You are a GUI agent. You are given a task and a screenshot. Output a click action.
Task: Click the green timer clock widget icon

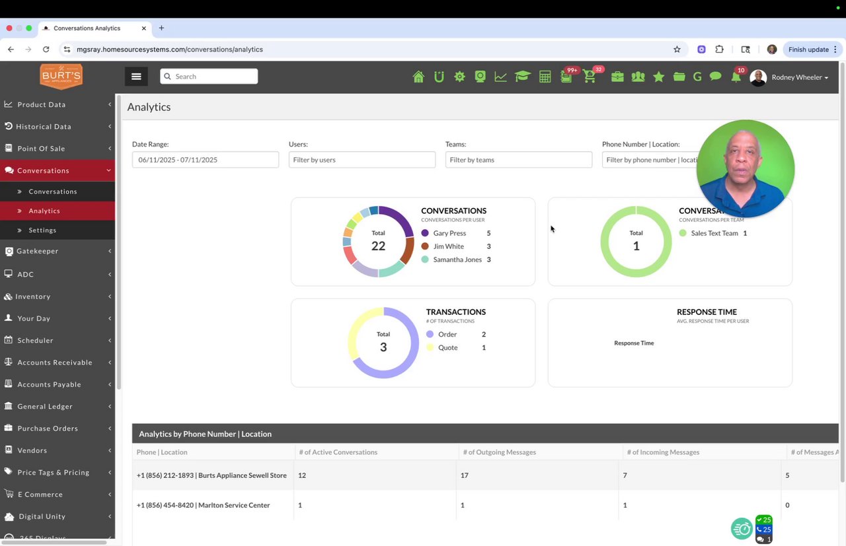coord(742,528)
